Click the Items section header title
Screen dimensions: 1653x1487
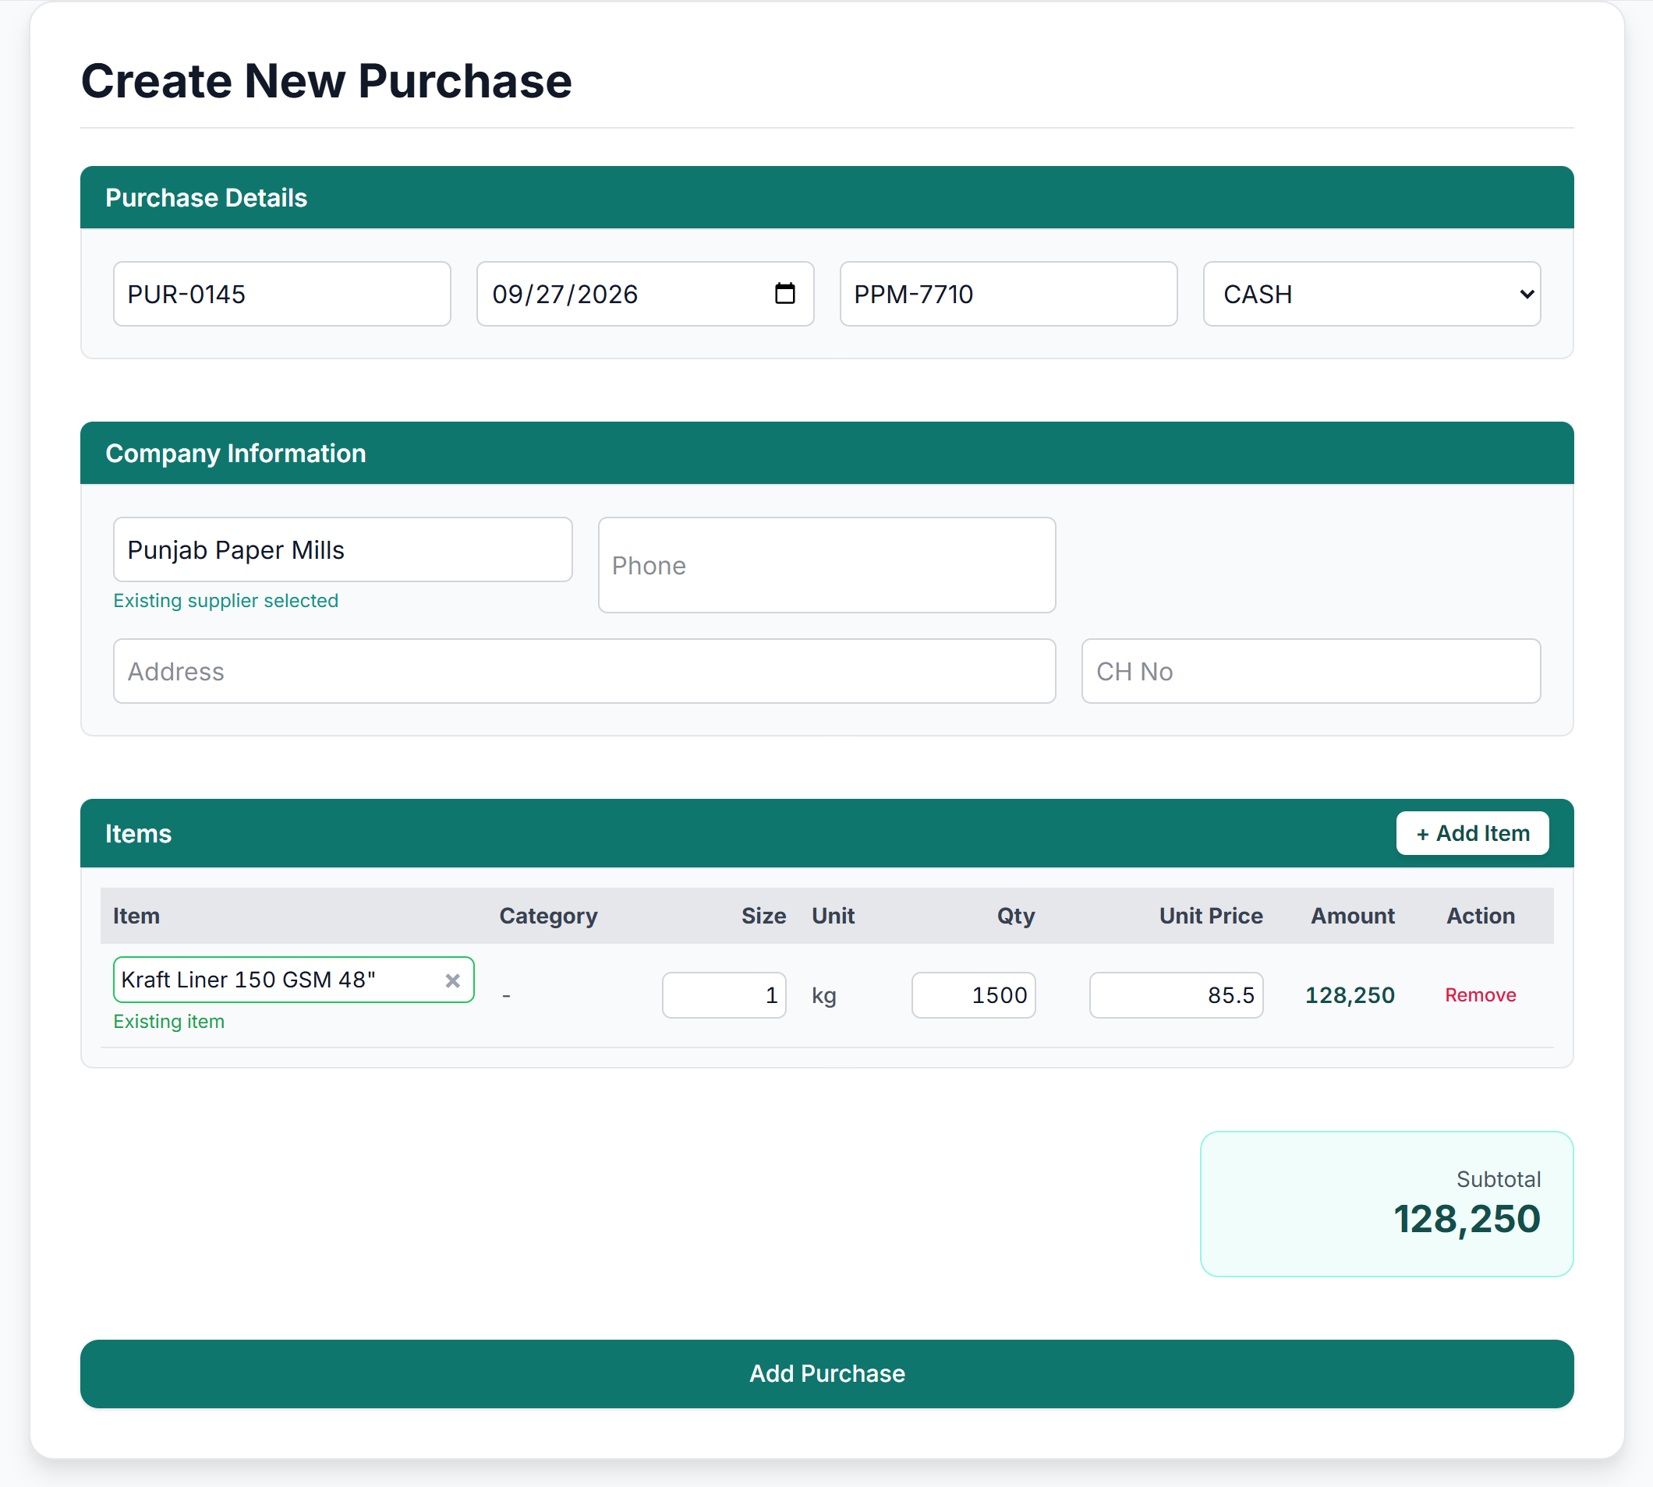(138, 833)
